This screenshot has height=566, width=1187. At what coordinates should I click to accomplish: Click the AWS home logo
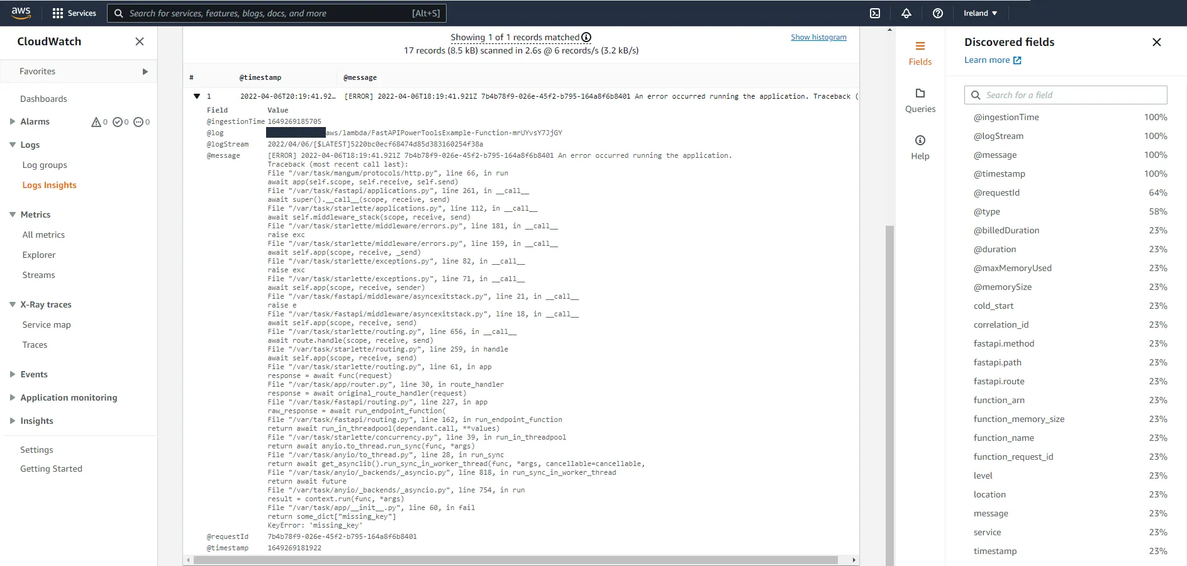tap(21, 13)
